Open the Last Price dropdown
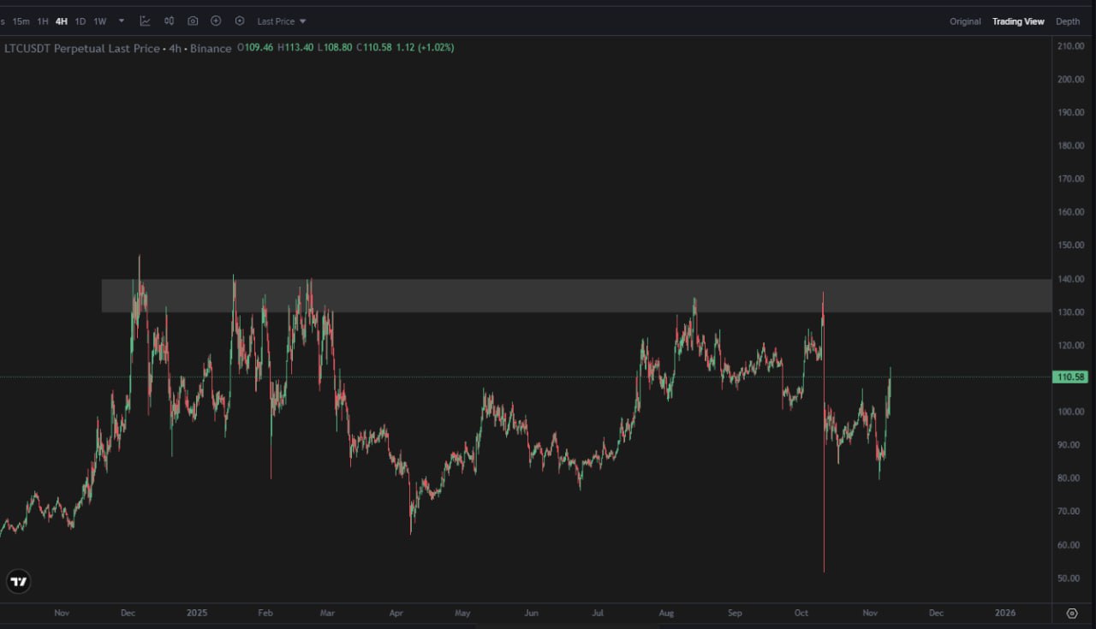This screenshot has height=629, width=1096. point(281,21)
